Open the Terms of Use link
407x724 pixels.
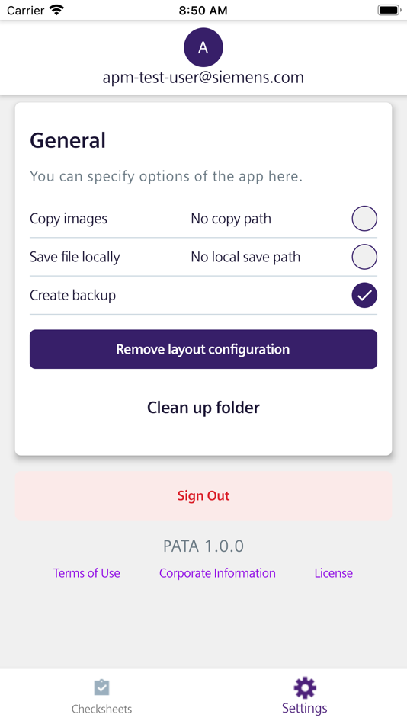[x=86, y=573]
